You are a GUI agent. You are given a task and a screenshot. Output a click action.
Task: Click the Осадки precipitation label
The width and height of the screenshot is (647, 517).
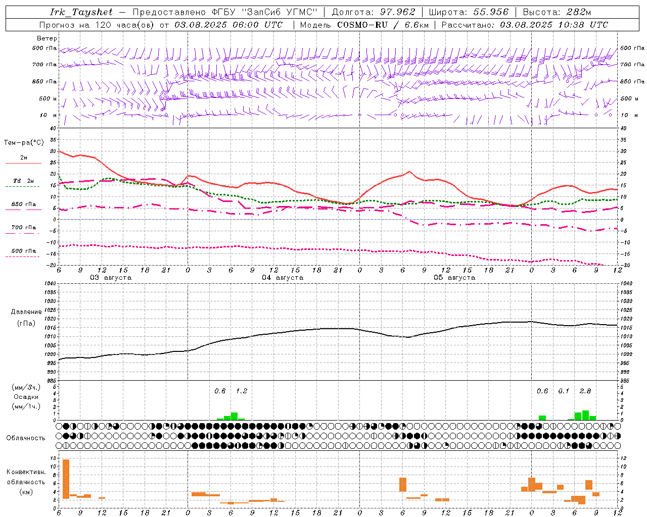coord(26,397)
